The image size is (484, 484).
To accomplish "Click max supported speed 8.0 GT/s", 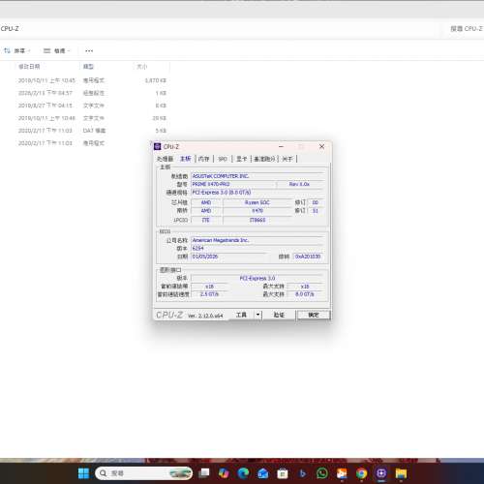I will tap(305, 294).
